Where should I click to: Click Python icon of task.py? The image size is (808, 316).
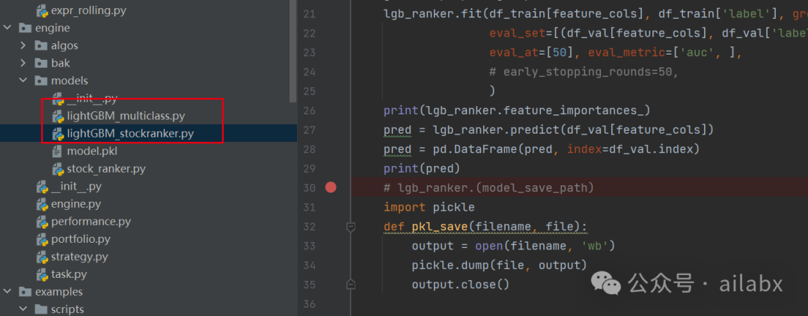[42, 274]
